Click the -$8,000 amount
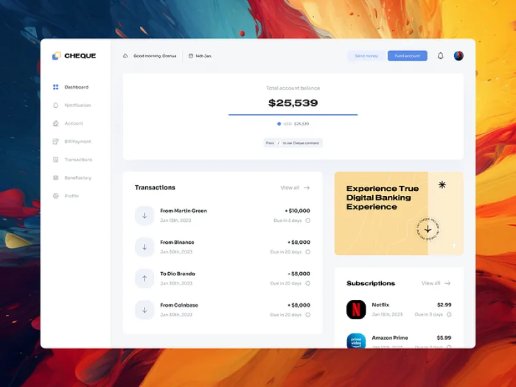 (x=299, y=273)
